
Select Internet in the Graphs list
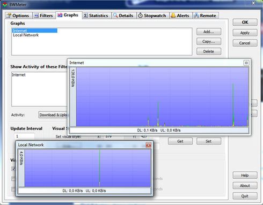35,31
